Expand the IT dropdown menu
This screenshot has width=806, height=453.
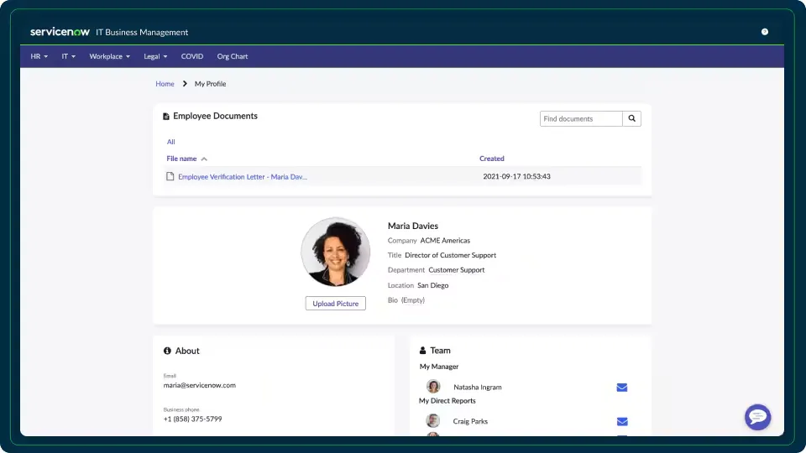tap(68, 56)
